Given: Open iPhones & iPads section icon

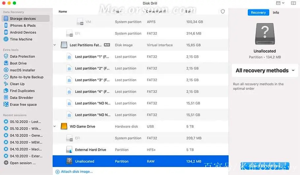Looking at the screenshot, I should (x=6, y=25).
